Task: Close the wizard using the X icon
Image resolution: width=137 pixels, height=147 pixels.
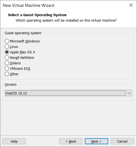Action: click(x=131, y=5)
